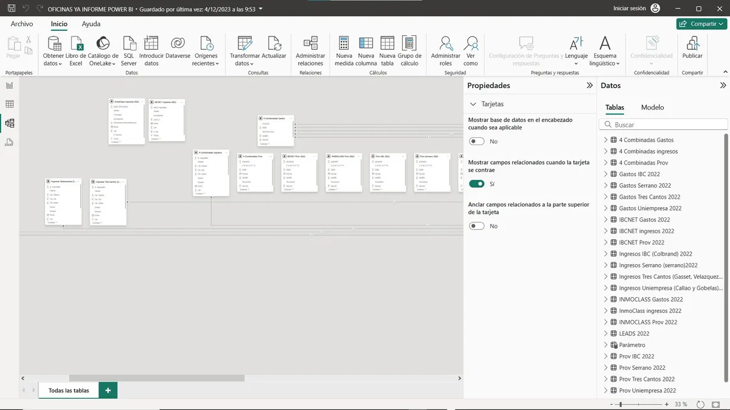The image size is (730, 410).
Task: Open the Ayuda ribbon tab
Action: tap(91, 24)
